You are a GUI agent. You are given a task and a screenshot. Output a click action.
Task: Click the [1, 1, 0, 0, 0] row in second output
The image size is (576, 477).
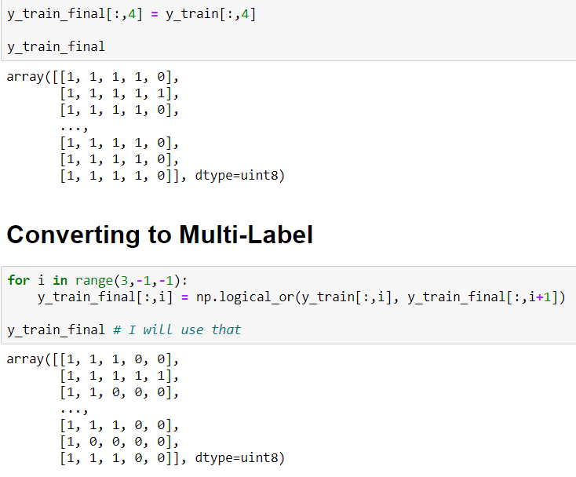coord(119,393)
